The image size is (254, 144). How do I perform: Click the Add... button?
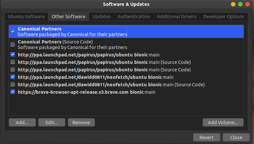point(22,123)
